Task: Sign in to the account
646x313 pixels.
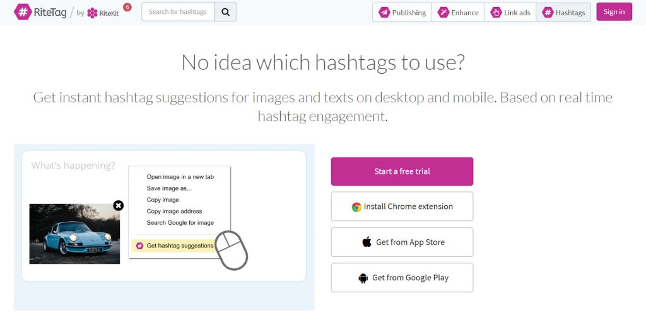Action: pyautogui.click(x=614, y=12)
